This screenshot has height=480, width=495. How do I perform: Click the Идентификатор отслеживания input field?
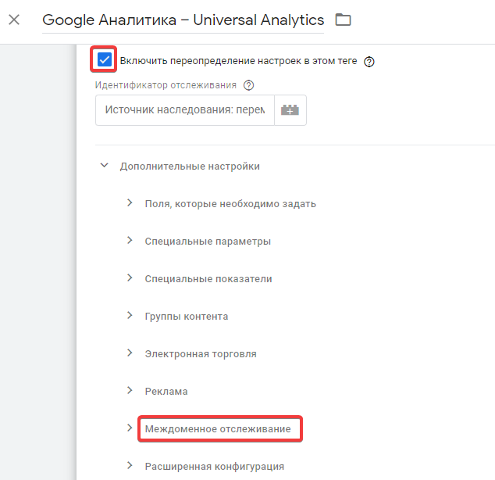185,110
